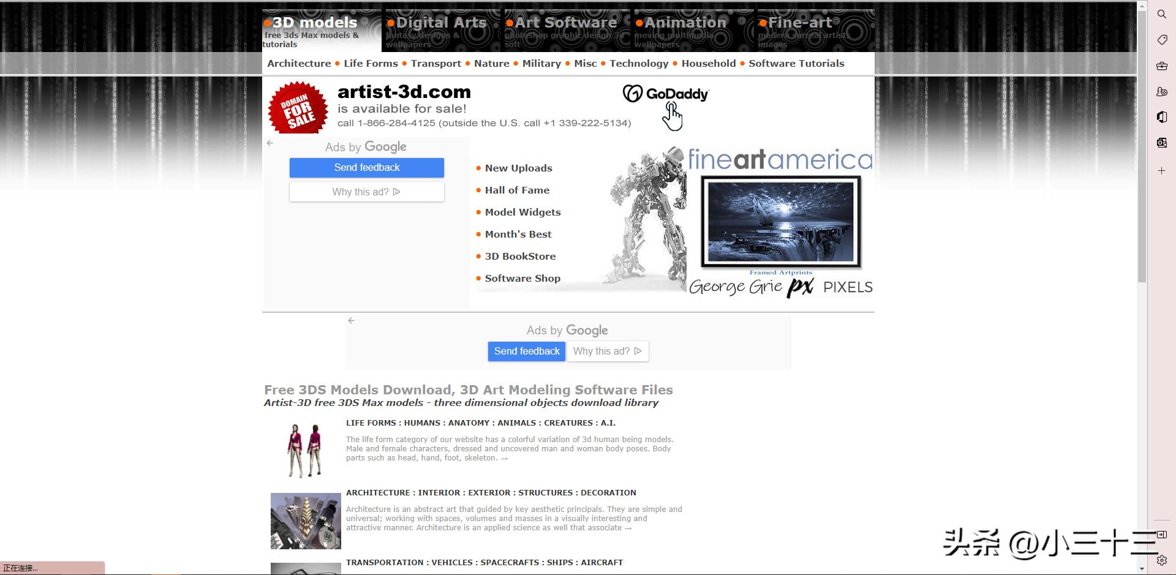Click the plus icon to customize sidebar
Screen dimensions: 1176x575
1161,171
